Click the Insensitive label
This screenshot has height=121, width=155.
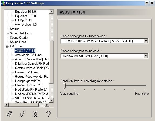(142, 94)
